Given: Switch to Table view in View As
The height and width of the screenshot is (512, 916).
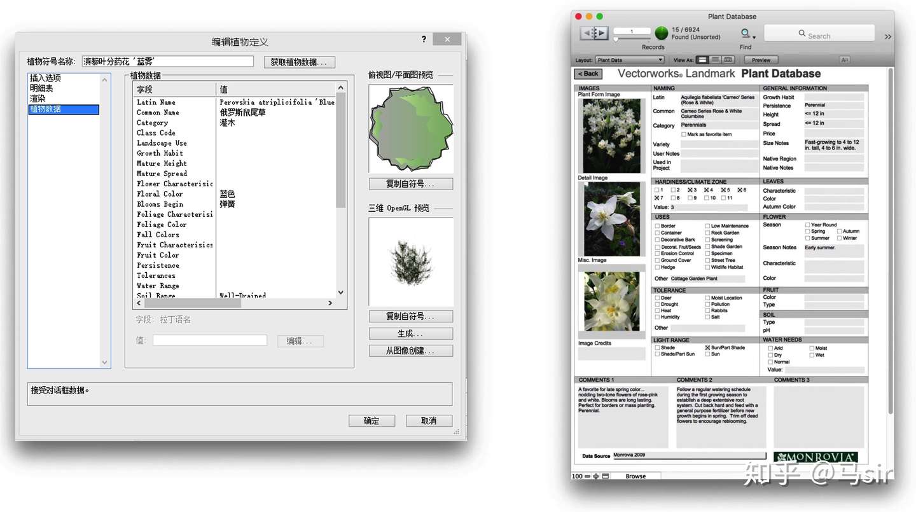Looking at the screenshot, I should (x=728, y=60).
